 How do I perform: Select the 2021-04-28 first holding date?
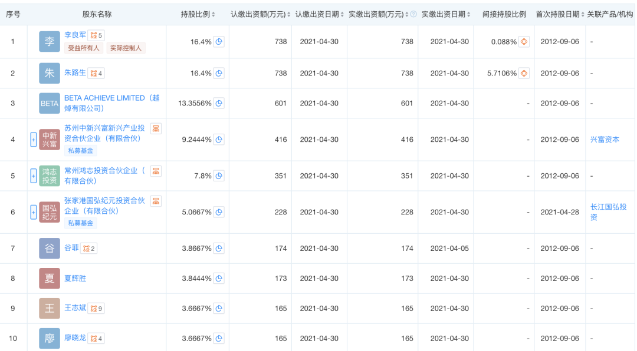tap(560, 212)
